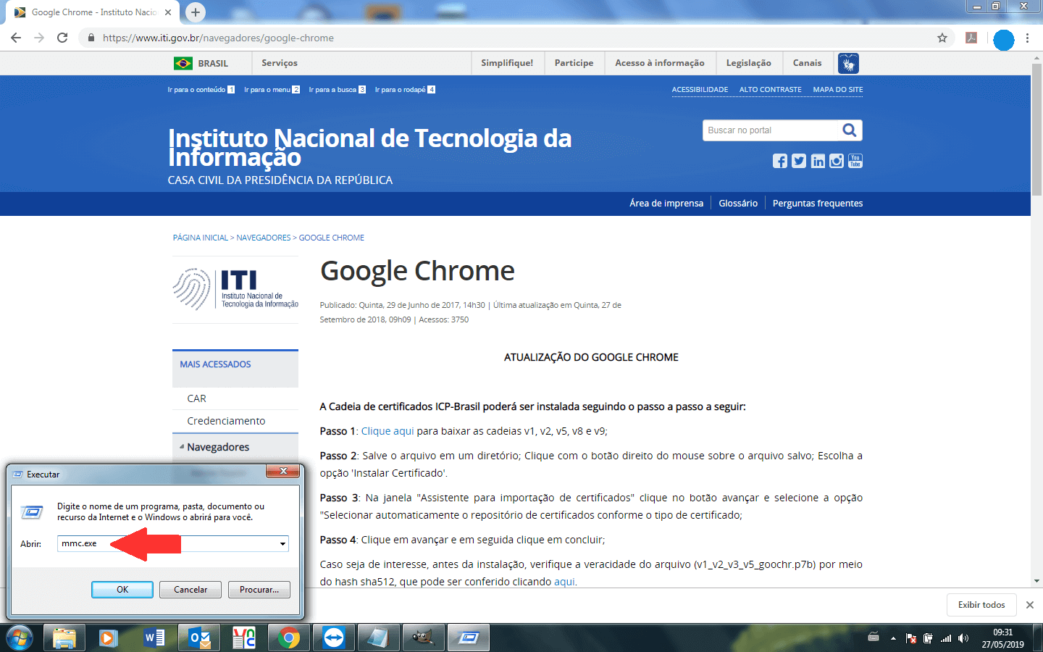Click the Abrir text field in Executar

tap(167, 543)
